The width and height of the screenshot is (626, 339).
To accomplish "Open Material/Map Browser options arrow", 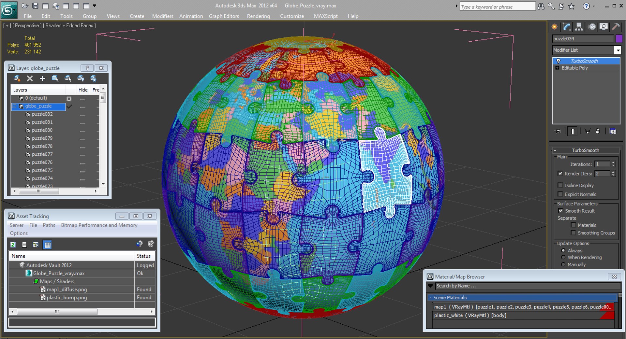I will (x=430, y=286).
